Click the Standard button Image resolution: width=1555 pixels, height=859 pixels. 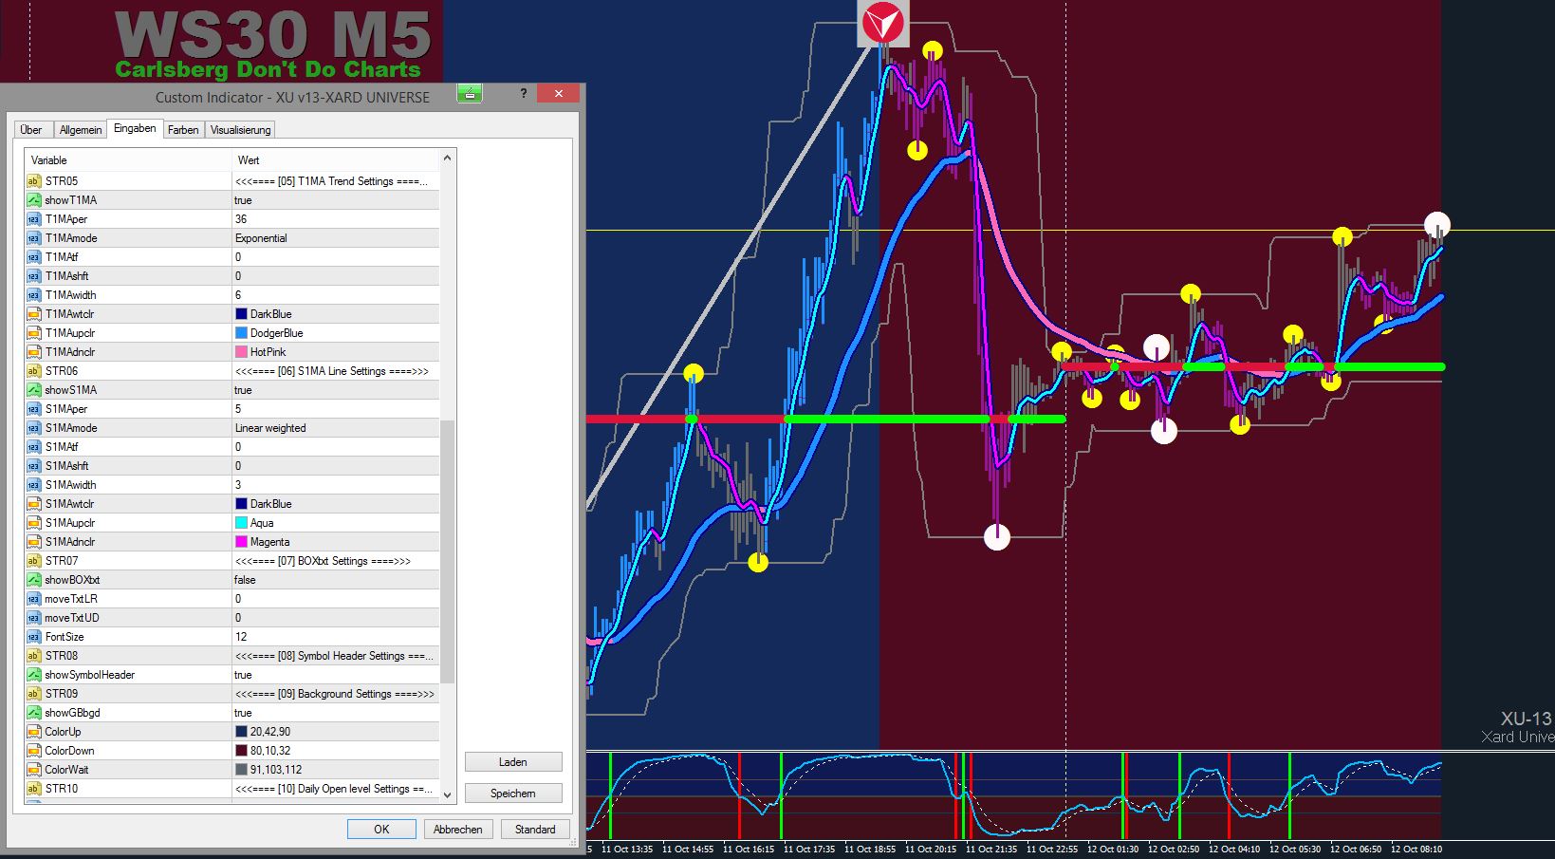click(x=535, y=829)
